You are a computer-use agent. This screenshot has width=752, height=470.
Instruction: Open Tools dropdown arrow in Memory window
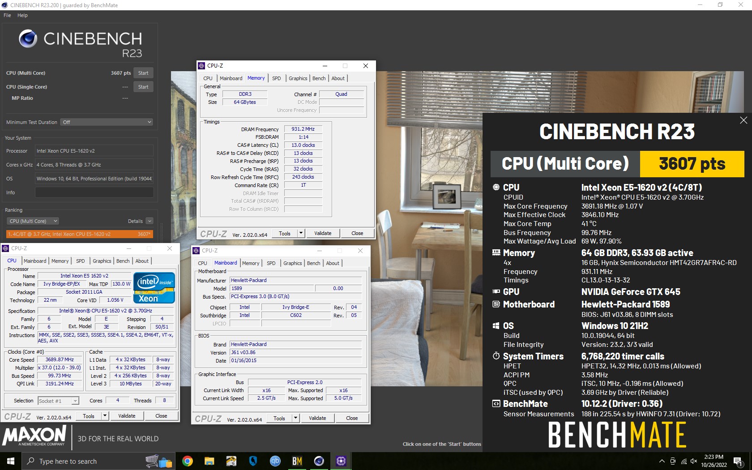301,233
